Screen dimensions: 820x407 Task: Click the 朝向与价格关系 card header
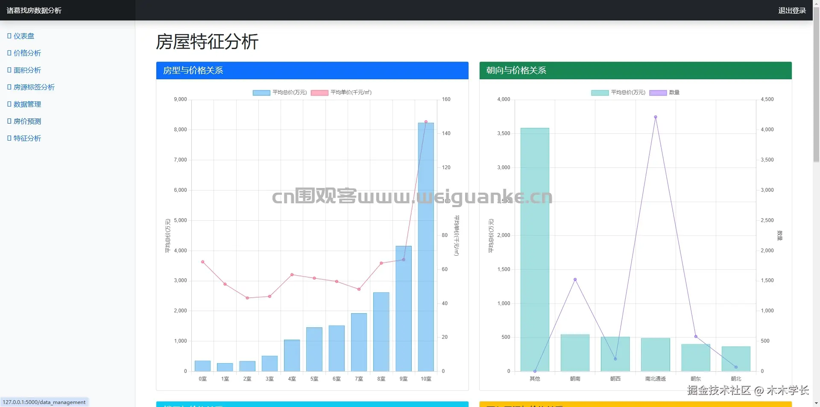point(635,71)
